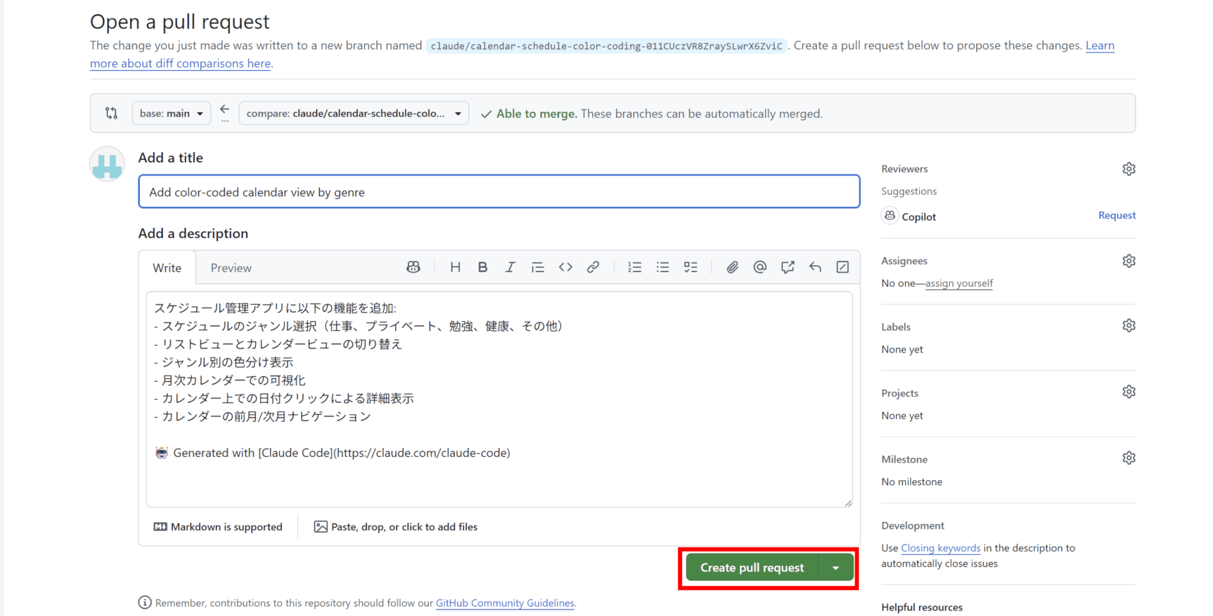Open the Labels settings gear

point(1128,326)
